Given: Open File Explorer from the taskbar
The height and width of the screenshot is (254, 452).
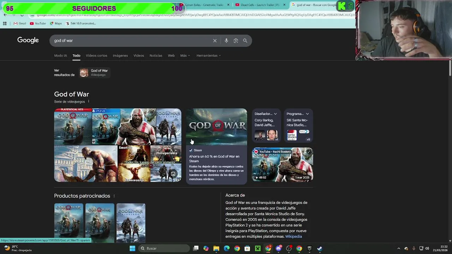Looking at the screenshot, I should coord(216,248).
